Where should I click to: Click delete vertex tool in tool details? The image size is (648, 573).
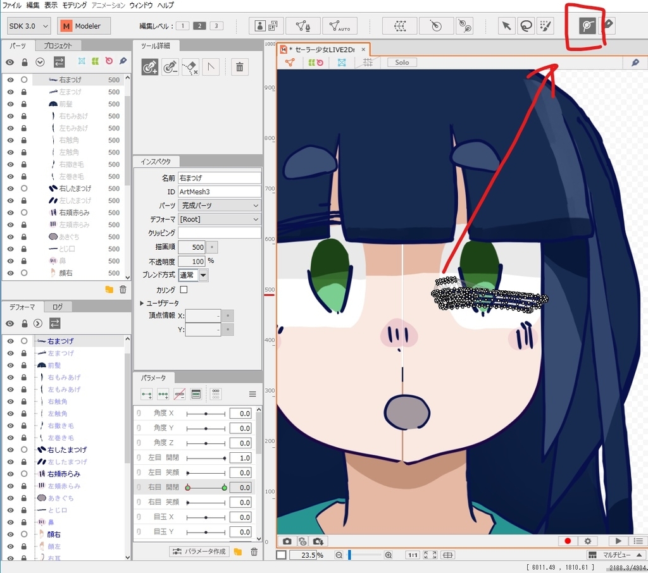click(x=170, y=66)
